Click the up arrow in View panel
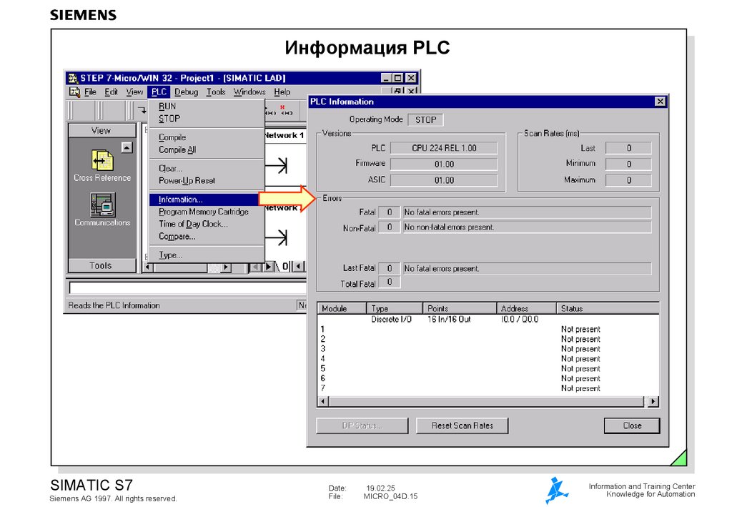Image resolution: width=732 pixels, height=507 pixels. click(x=127, y=147)
